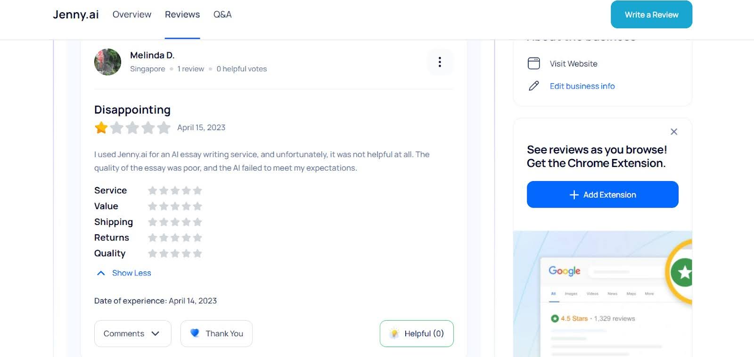
Task: Open the Comments dropdown
Action: click(x=132, y=333)
